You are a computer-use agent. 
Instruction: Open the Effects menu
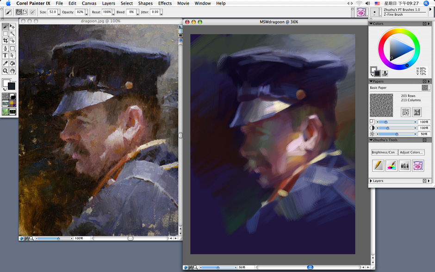click(165, 3)
